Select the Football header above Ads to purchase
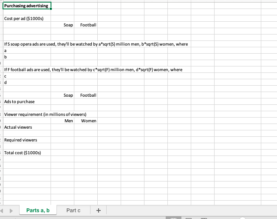Viewport: 277px width, 219px height. (x=86, y=95)
